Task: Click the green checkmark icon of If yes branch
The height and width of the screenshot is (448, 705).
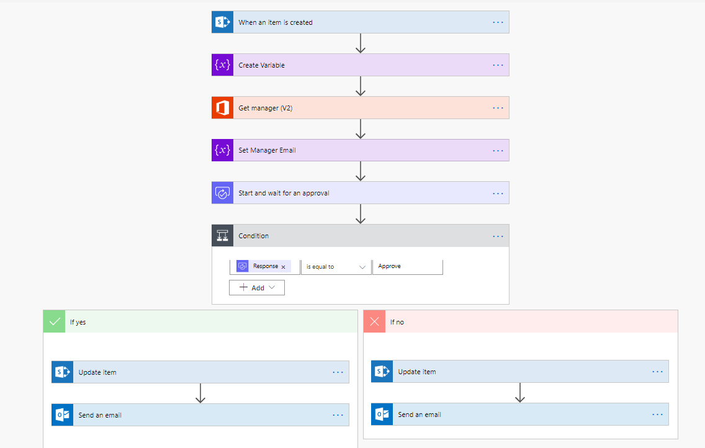Action: 55,322
